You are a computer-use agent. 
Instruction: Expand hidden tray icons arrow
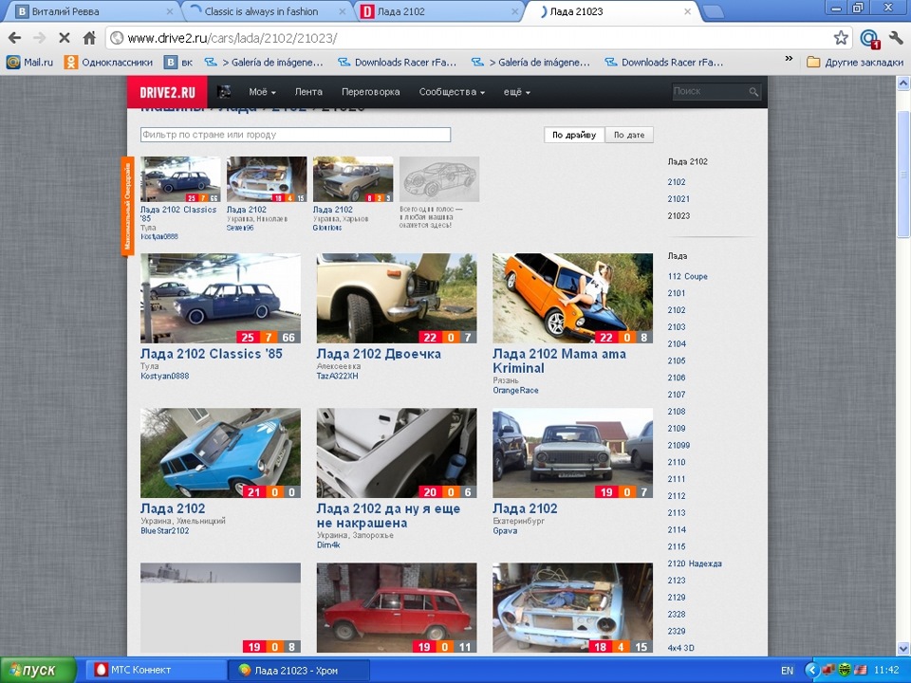pyautogui.click(x=811, y=671)
